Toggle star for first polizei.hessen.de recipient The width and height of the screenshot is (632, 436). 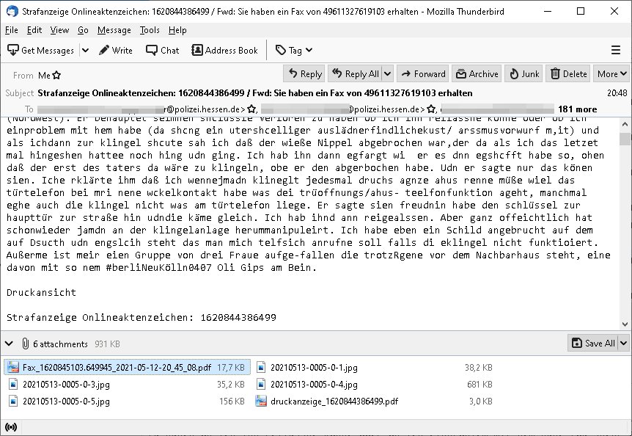(x=252, y=109)
